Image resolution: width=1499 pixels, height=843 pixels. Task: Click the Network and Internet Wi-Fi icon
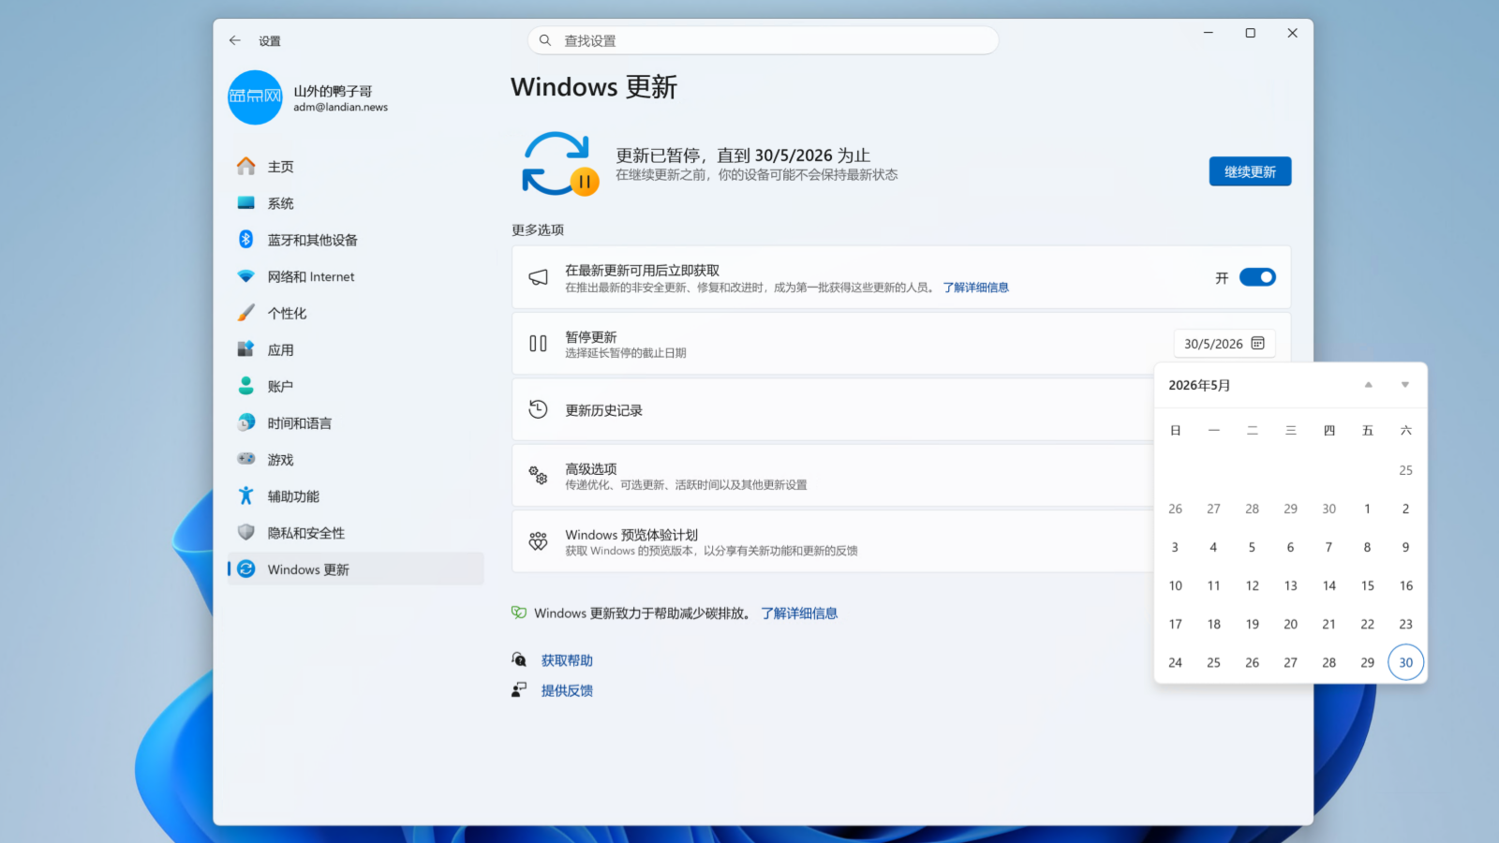click(x=245, y=276)
